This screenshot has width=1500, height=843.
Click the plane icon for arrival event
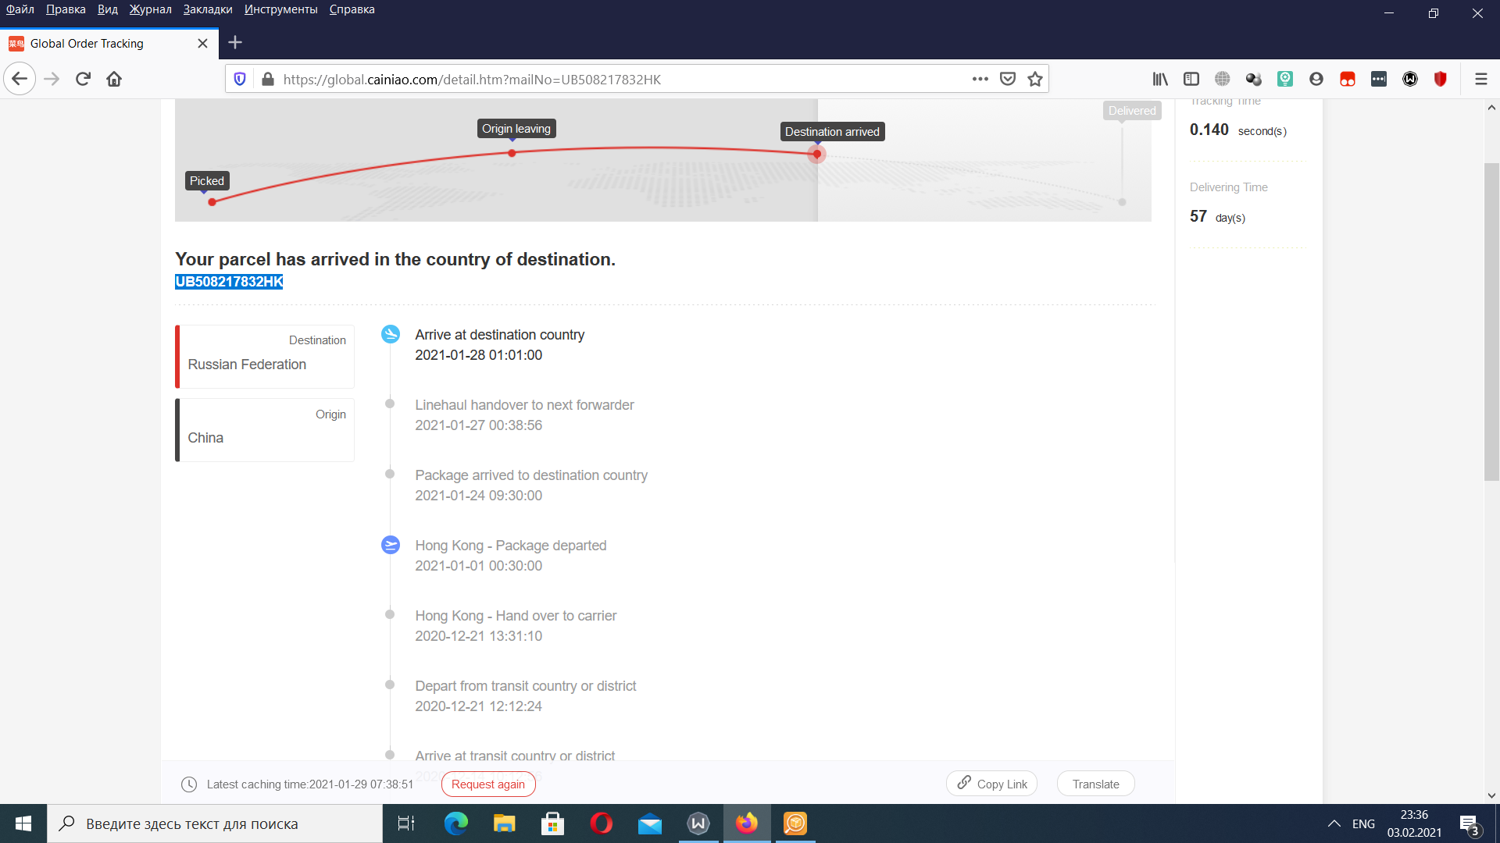pos(391,334)
